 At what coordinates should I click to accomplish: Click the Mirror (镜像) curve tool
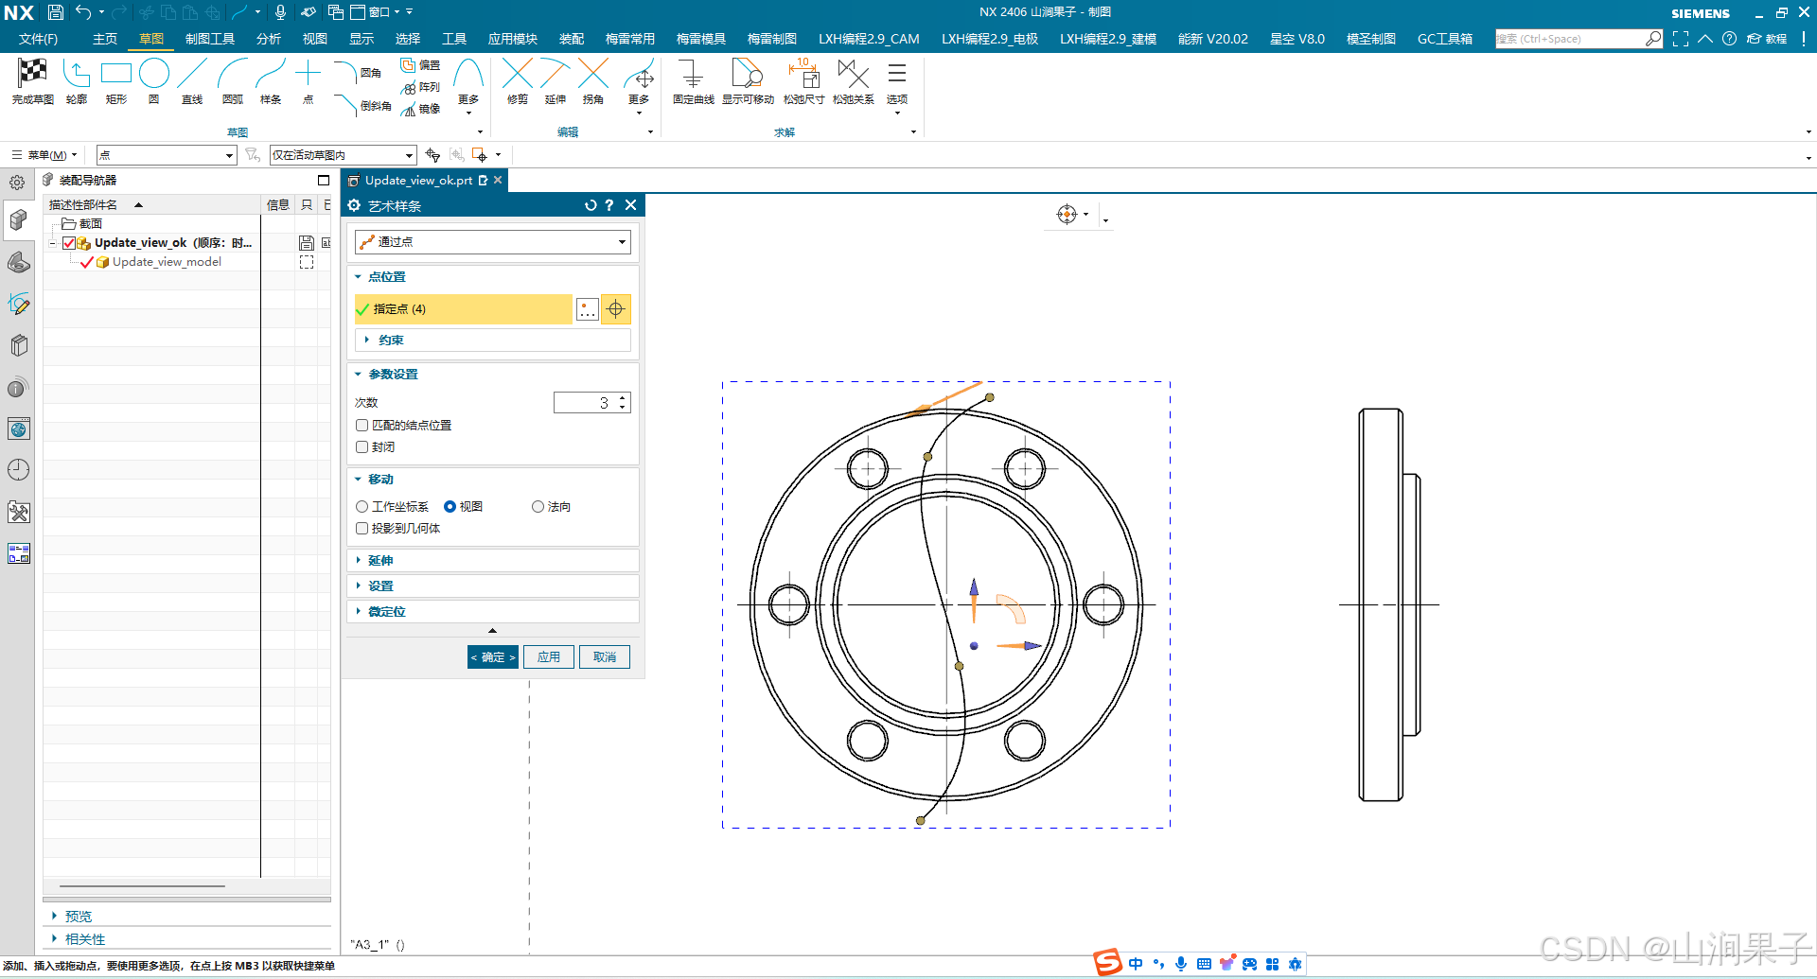pyautogui.click(x=421, y=109)
